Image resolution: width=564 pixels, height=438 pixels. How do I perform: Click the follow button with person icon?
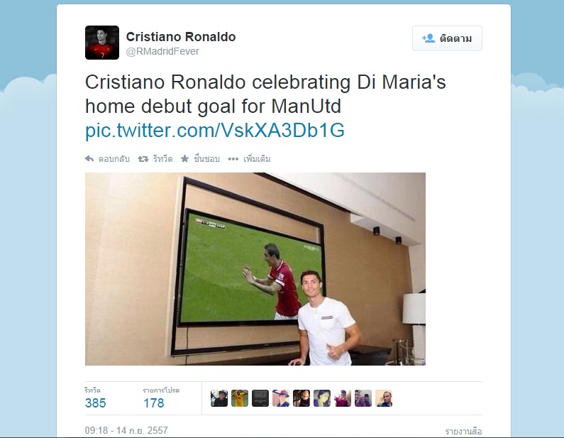tap(447, 38)
